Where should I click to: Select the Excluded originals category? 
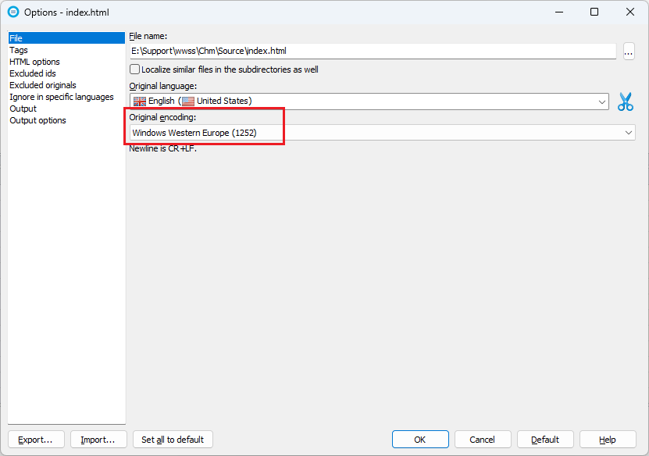(41, 84)
